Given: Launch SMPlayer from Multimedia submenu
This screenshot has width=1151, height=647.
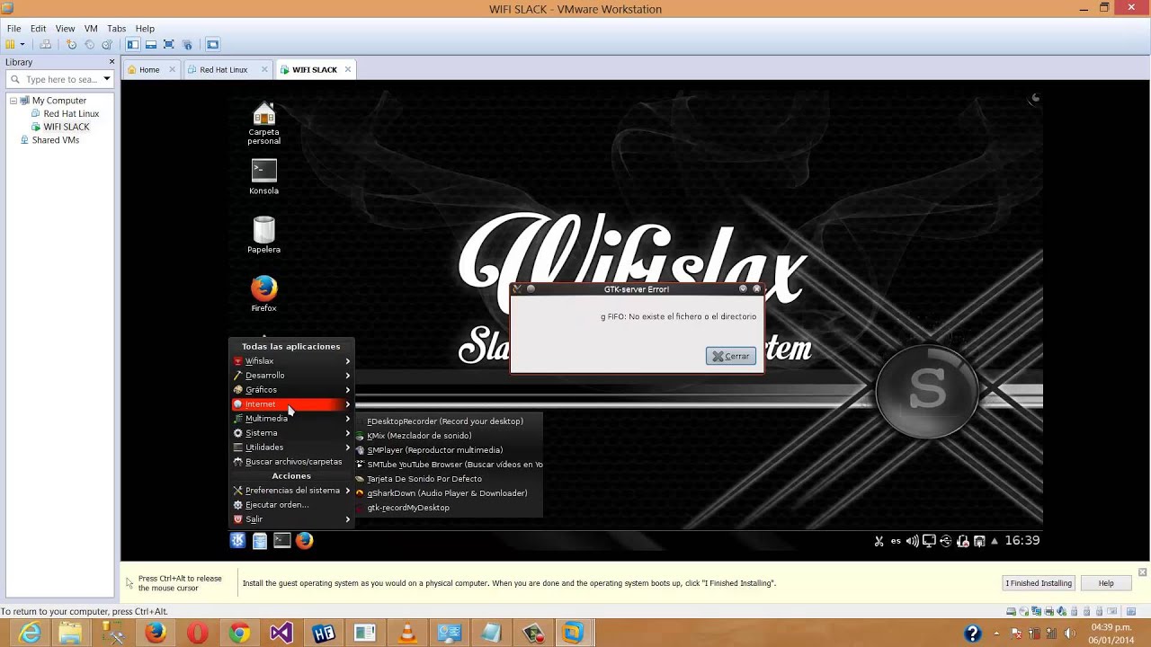Looking at the screenshot, I should tap(449, 450).
